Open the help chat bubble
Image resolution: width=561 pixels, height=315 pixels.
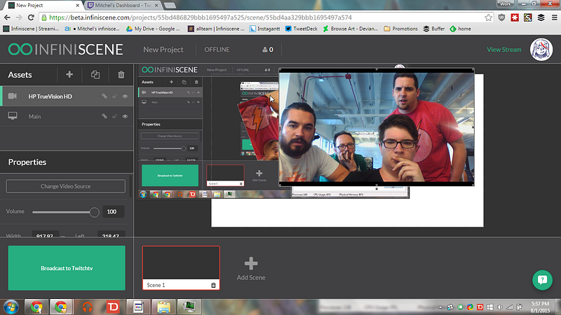pos(542,279)
